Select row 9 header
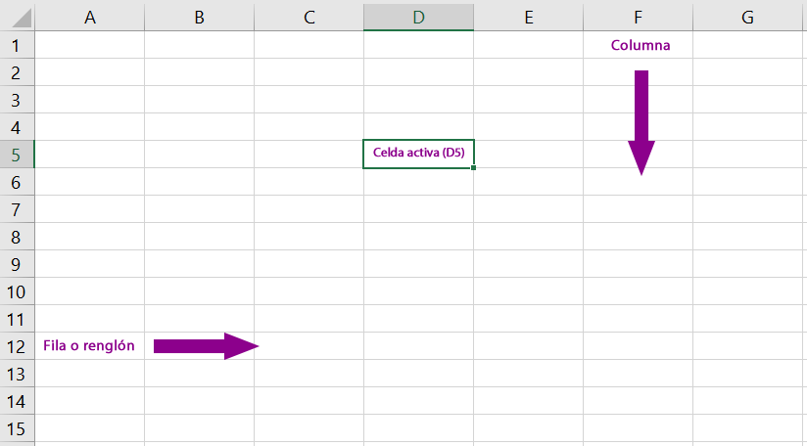807x446 pixels. 17,264
